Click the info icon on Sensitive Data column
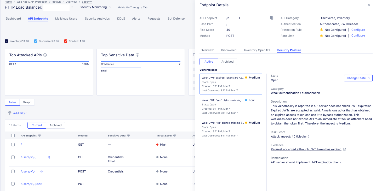The width and height of the screenshot is (376, 191). click(x=128, y=135)
